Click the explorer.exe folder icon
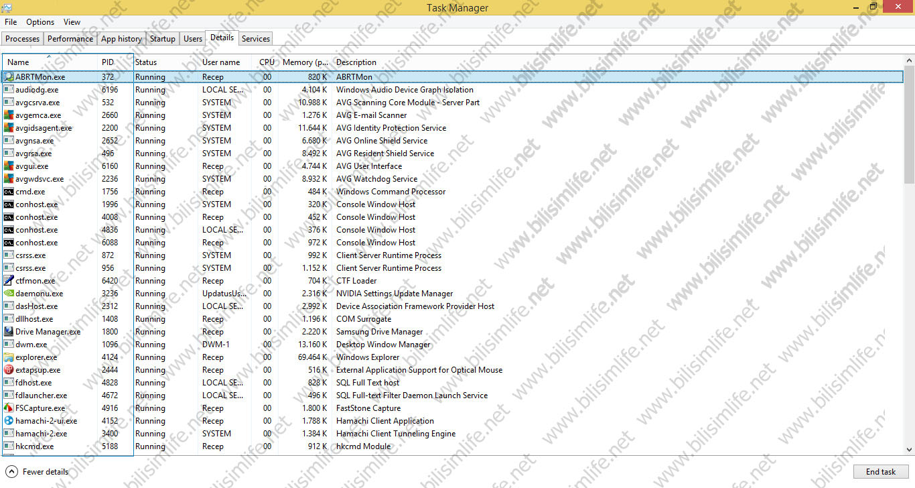The width and height of the screenshot is (915, 488). click(x=9, y=357)
